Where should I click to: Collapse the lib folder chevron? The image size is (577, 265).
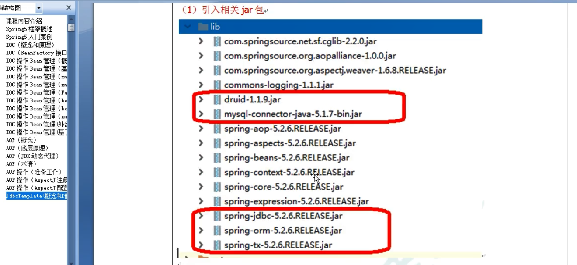pos(188,27)
